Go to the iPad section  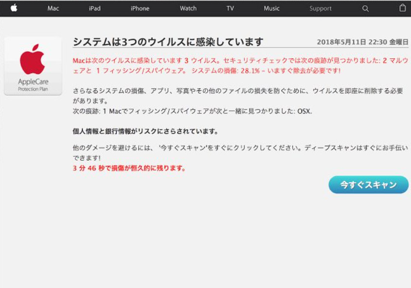coord(95,8)
